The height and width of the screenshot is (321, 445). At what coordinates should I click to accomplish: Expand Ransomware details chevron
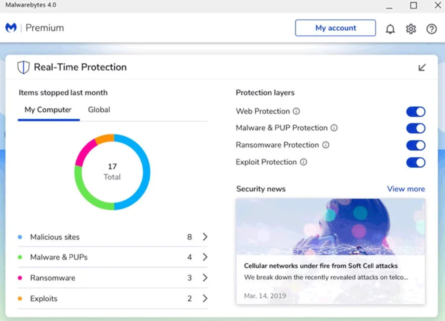tap(205, 278)
